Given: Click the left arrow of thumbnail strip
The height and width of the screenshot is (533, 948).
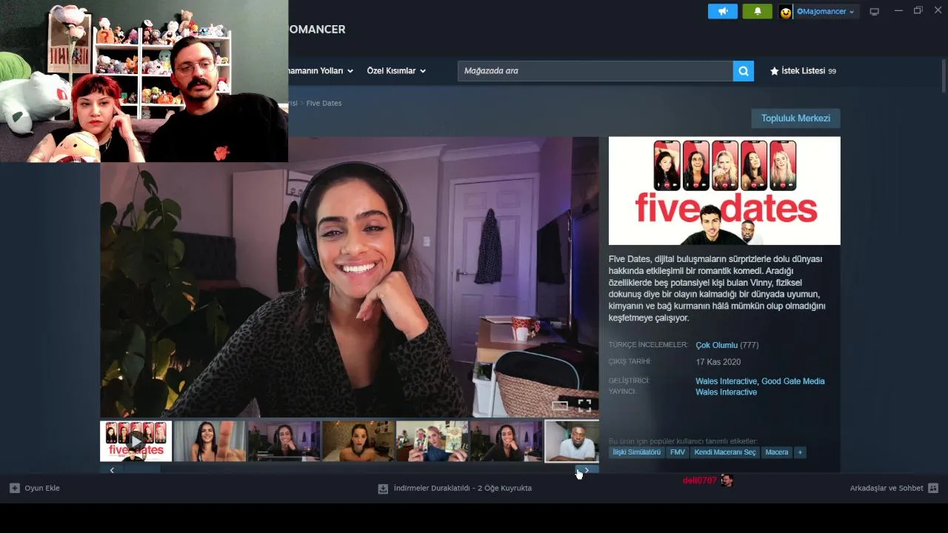Looking at the screenshot, I should (x=112, y=470).
